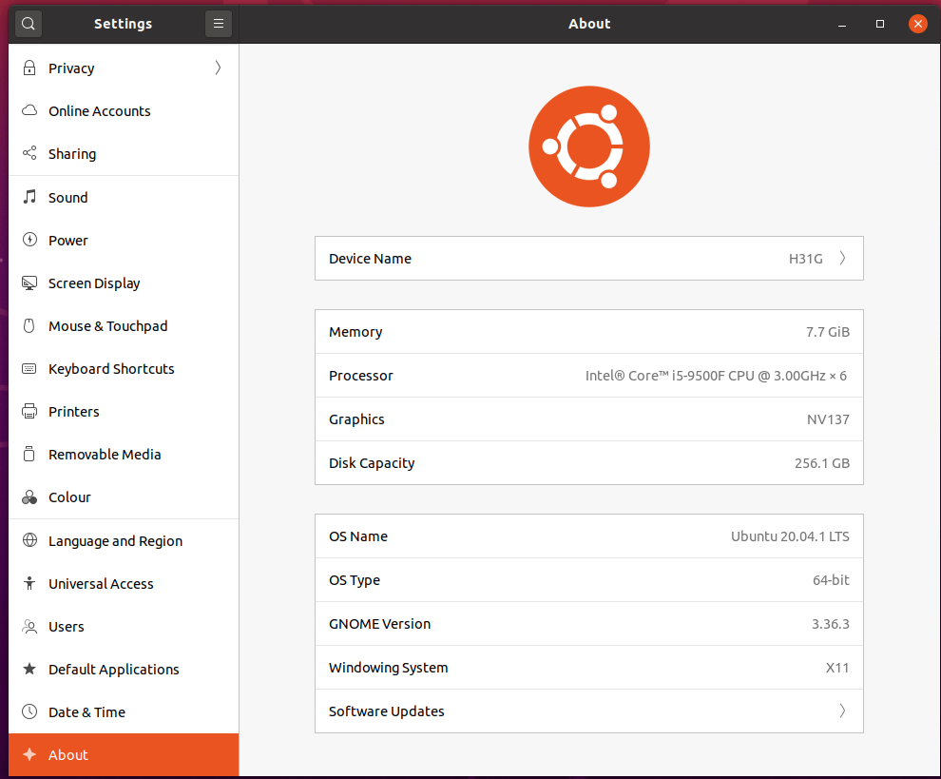Open the hamburger menu in Settings header
Viewport: 941px width, 779px height.
[x=219, y=24]
